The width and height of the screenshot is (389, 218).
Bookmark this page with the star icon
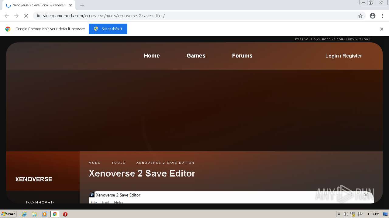click(360, 16)
